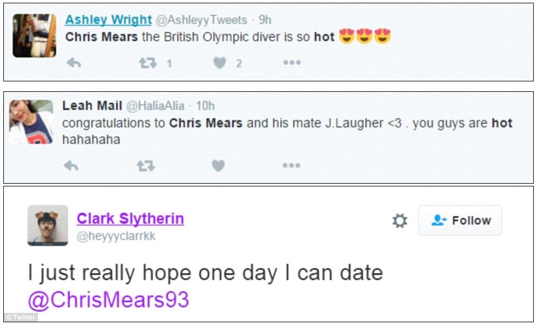This screenshot has width=536, height=325.
Task: Click the @heyyyclarrkk handle
Action: pyautogui.click(x=116, y=236)
